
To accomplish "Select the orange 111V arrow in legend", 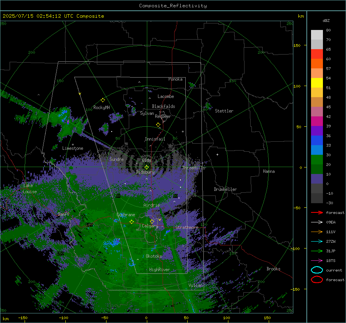I will click(317, 232).
